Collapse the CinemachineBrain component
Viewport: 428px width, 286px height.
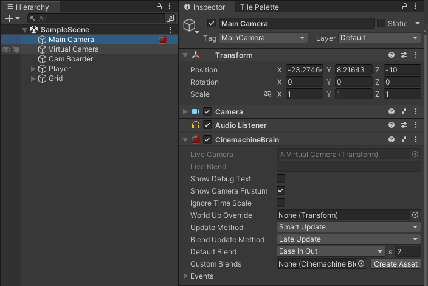point(185,139)
